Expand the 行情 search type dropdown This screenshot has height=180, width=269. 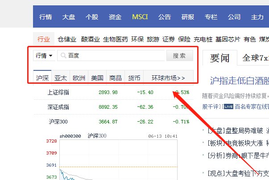coord(44,56)
